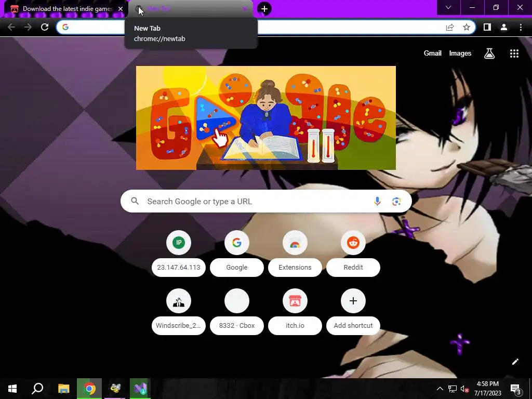This screenshot has width=532, height=399.
Task: Reload the page with the refresh icon
Action: [45, 27]
